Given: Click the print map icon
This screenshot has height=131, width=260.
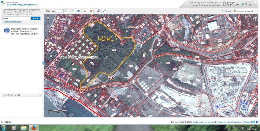Looking at the screenshot, I should point(98,11).
